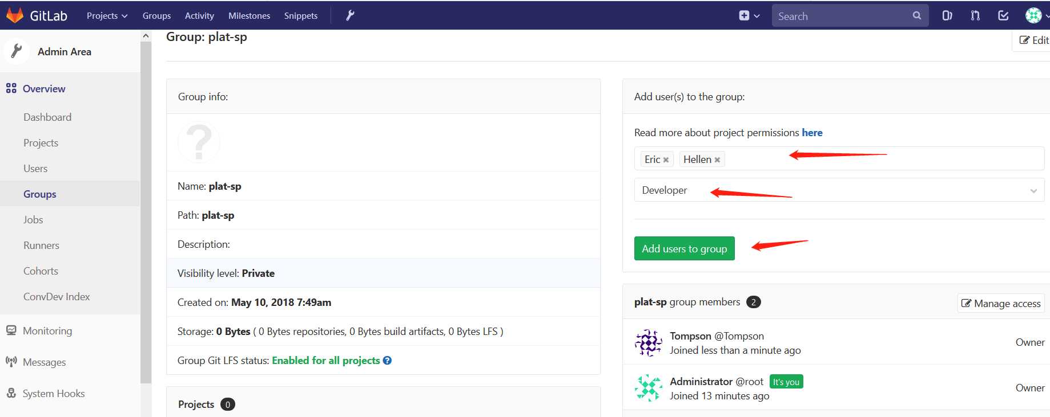Go to Projects in sidebar

coord(41,142)
